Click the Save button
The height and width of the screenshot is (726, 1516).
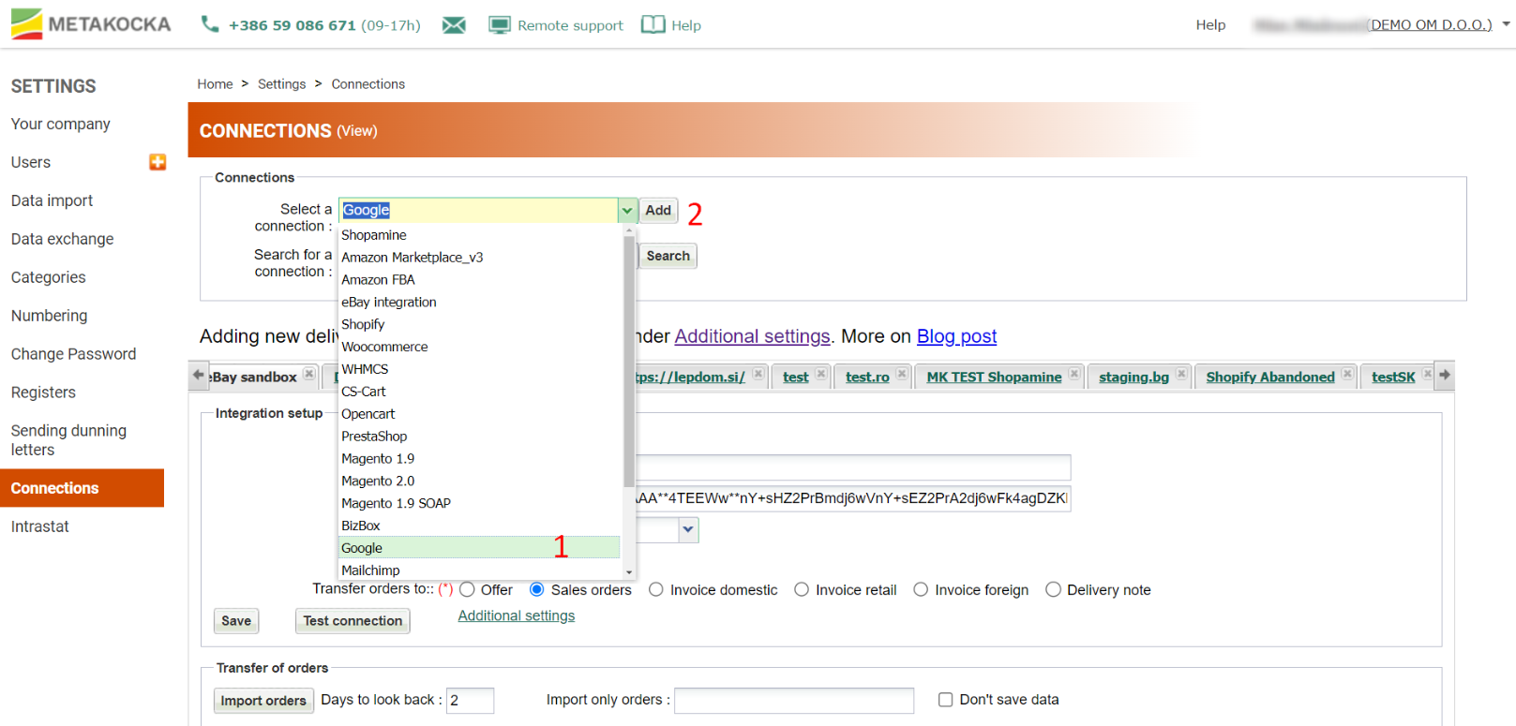(x=236, y=621)
